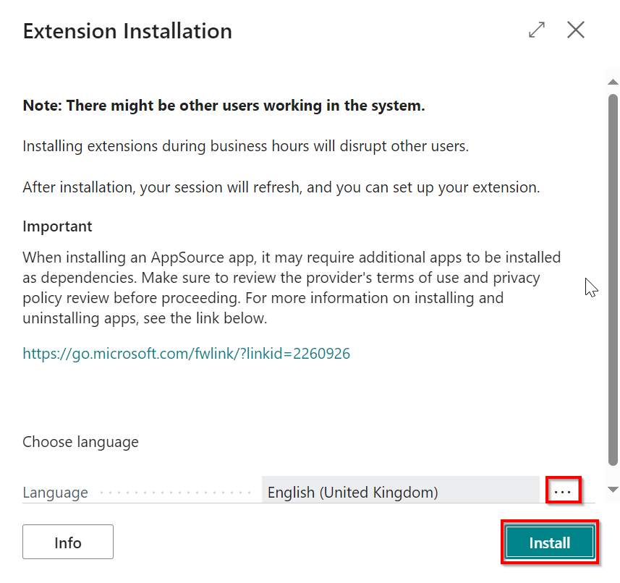Expand the Extension Installation dialog to full size
Image resolution: width=620 pixels, height=583 pixels.
point(537,30)
